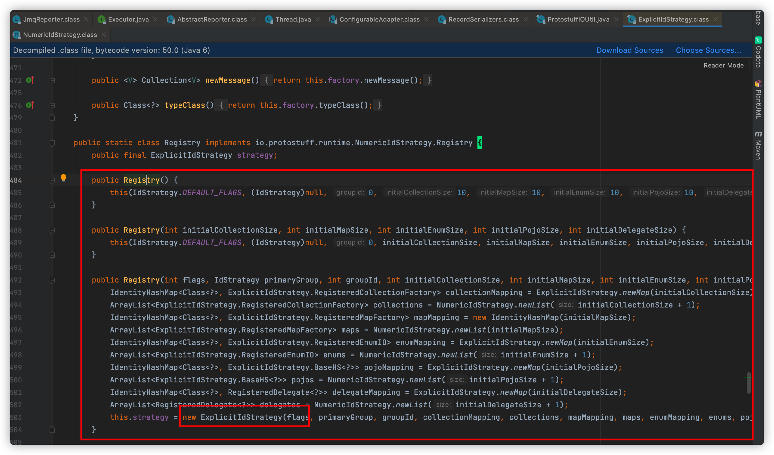Click the override gutter icon on line 476

tap(30, 105)
